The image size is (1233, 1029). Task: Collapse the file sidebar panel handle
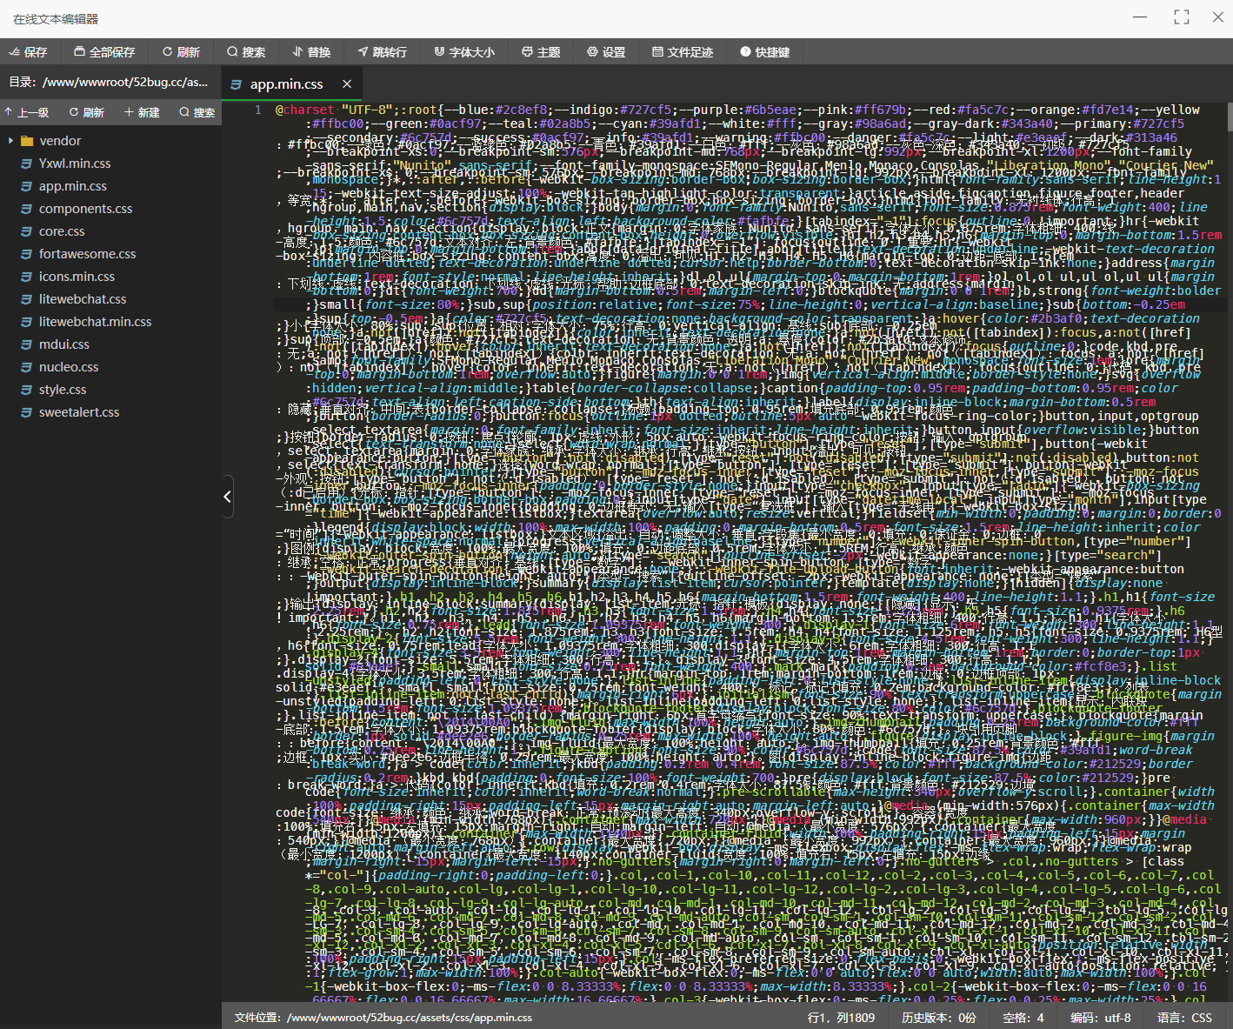[227, 497]
